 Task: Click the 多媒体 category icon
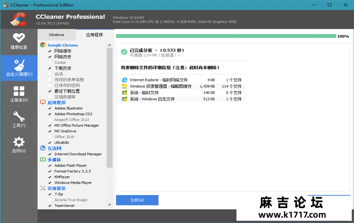[x=42, y=160]
